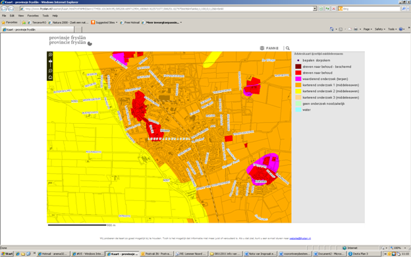The image size is (411, 257).
Task: Click the home extent icon on map toolbar
Action: tap(50, 77)
